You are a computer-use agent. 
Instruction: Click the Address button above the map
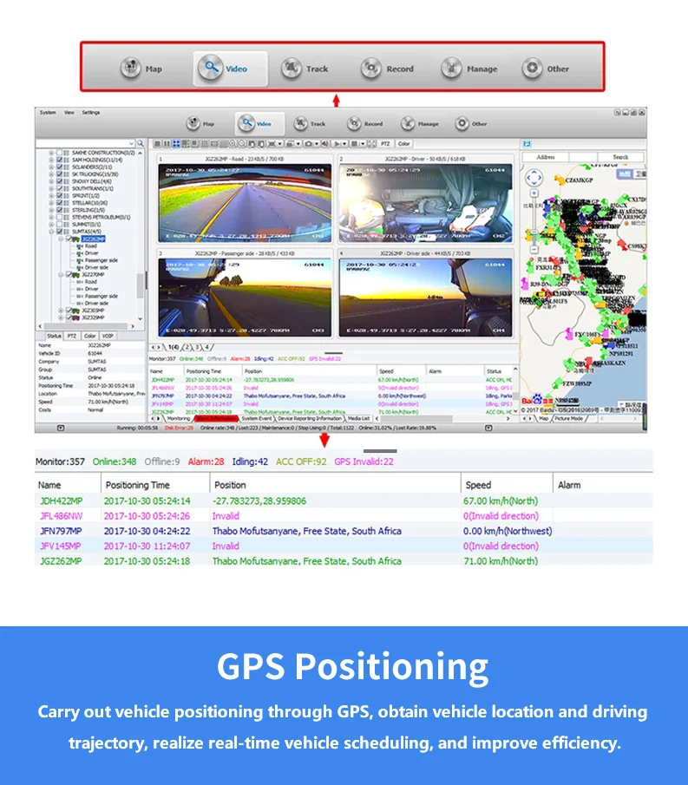[546, 157]
